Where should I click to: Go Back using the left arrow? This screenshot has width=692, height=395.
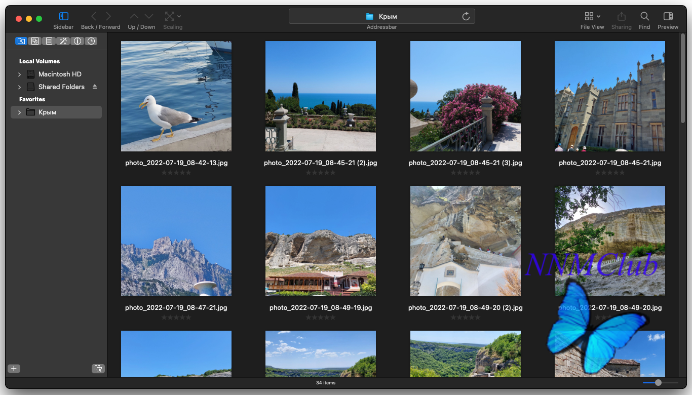click(x=93, y=16)
